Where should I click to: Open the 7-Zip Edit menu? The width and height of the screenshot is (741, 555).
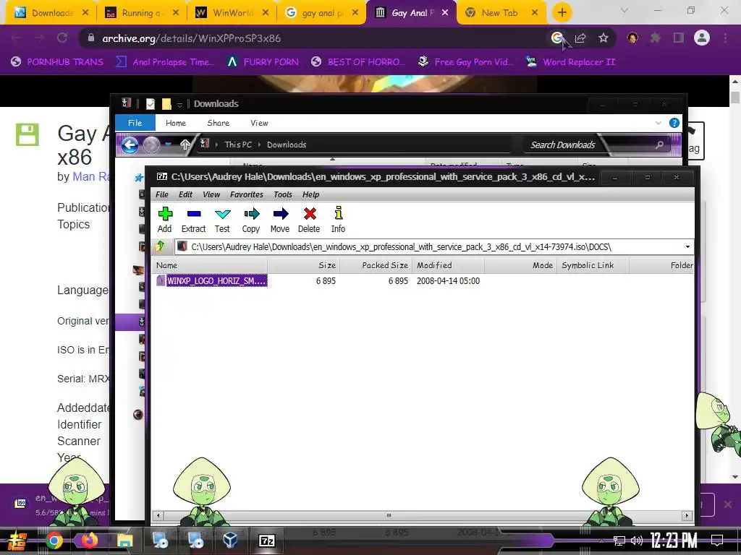185,194
